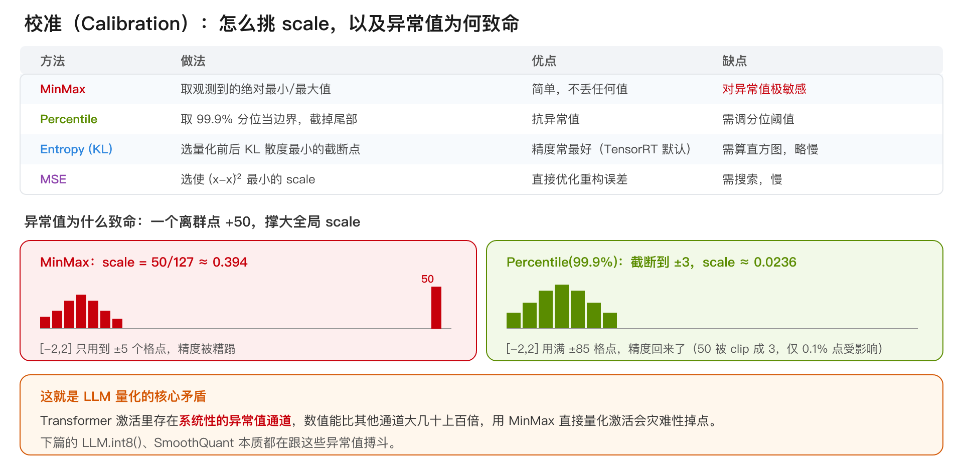Viewport: 963px width, 471px height.
Task: Click the cell "取观测到的绝对最小/最大值"
Action: (256, 89)
